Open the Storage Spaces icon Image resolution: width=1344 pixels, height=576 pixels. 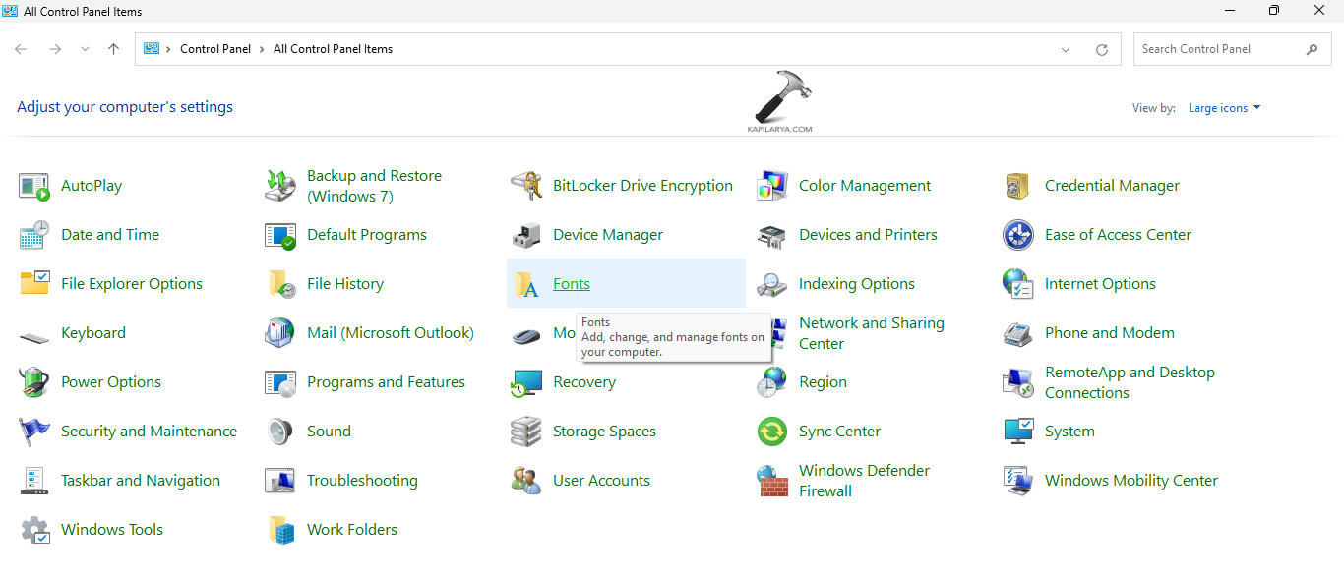[526, 432]
